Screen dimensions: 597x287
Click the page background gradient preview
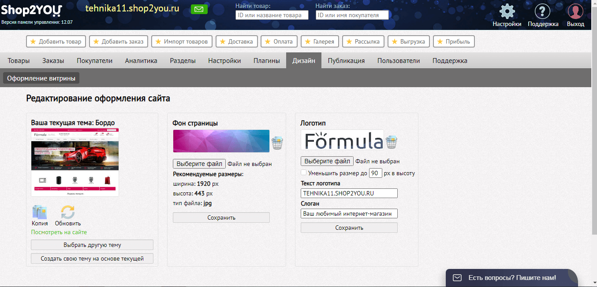221,141
